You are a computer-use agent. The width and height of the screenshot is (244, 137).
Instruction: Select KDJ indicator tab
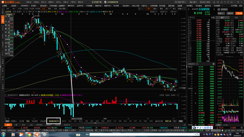tap(70, 121)
